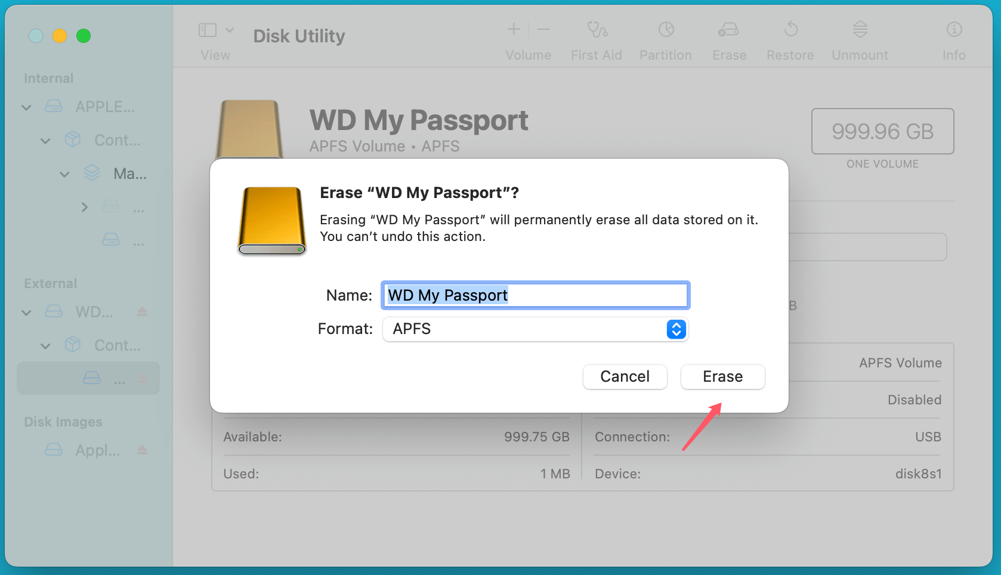
Task: Eject the Apple disk image
Action: point(142,450)
